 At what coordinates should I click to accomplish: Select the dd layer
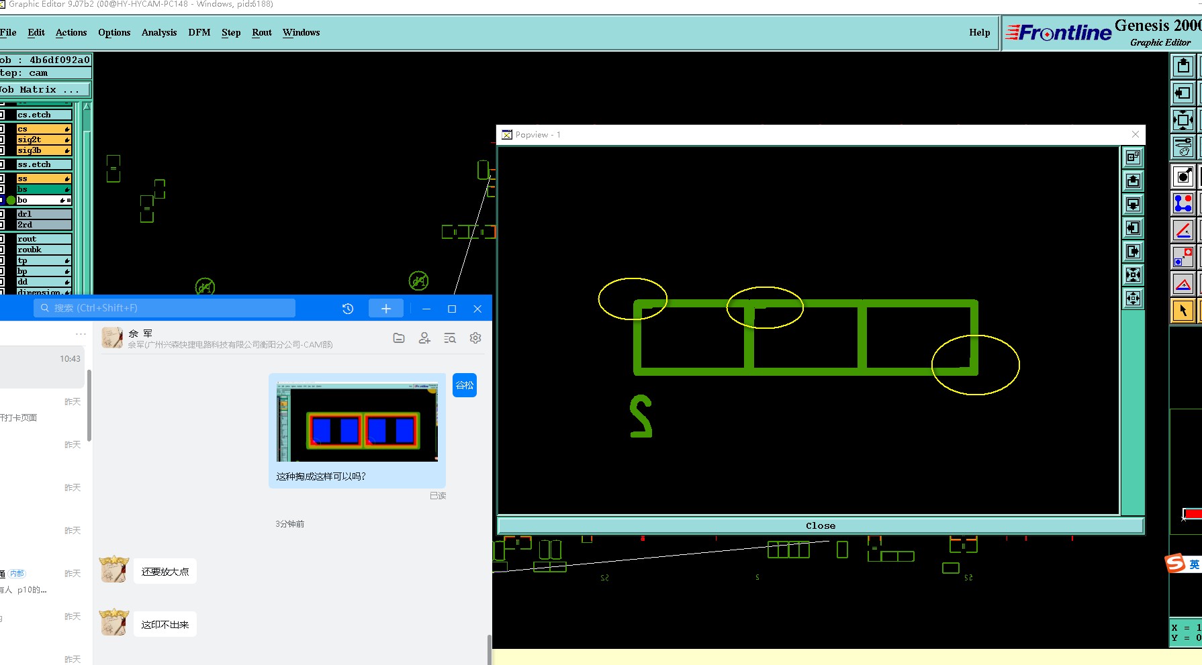coord(44,282)
